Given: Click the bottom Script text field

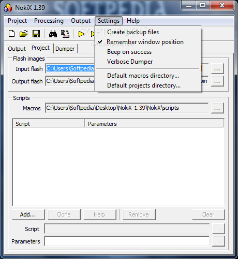Looking at the screenshot, I should tap(127, 229).
